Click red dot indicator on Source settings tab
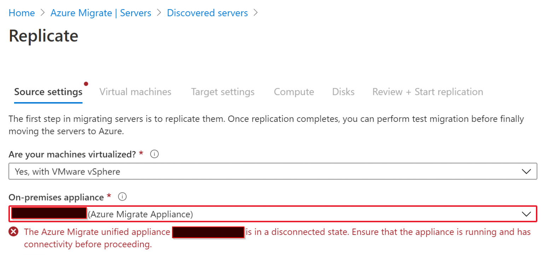Screen dimensions: 543x255 pyautogui.click(x=86, y=84)
